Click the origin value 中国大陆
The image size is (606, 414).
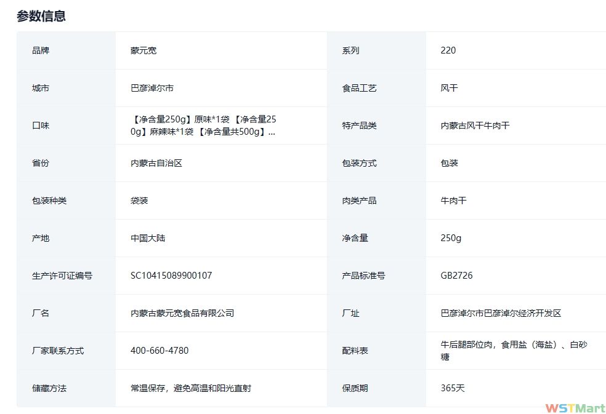(148, 238)
